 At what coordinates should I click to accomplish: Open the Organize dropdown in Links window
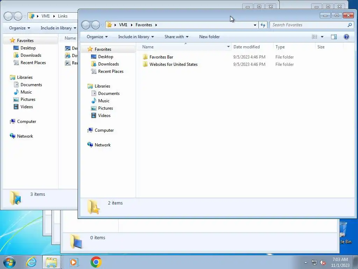[x=20, y=28]
